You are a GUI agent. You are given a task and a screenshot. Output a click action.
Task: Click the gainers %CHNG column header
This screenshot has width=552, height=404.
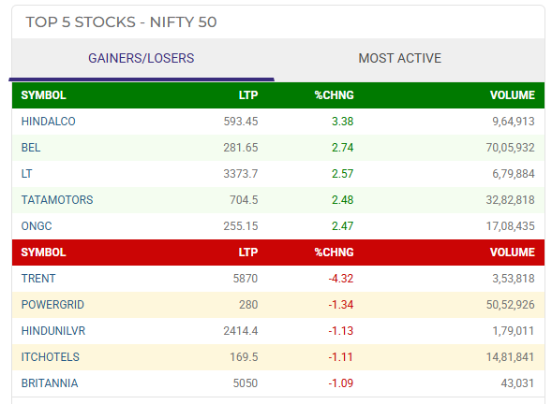pos(334,95)
